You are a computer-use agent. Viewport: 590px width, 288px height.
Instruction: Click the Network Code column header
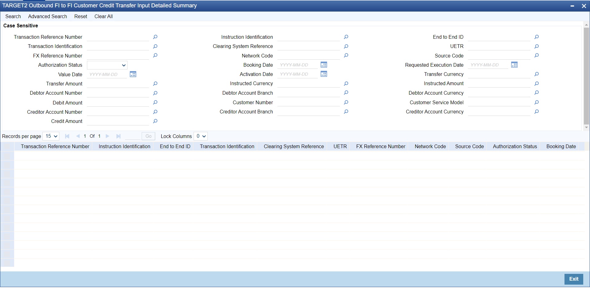point(430,147)
